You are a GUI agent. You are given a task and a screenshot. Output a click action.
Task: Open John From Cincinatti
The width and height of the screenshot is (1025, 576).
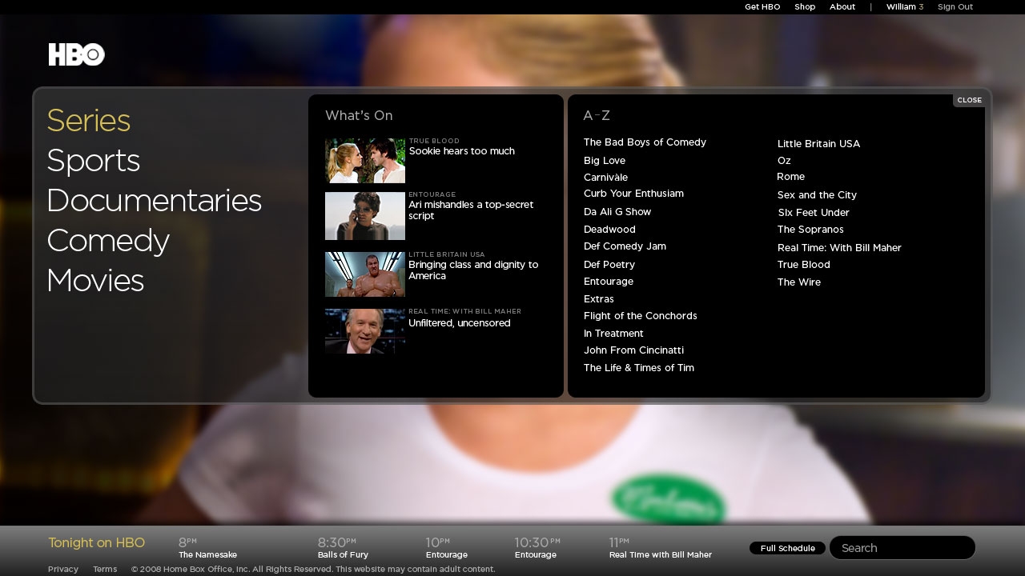[633, 350]
